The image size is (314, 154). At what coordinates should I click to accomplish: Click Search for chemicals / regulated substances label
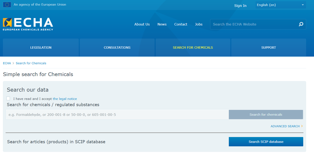click(x=53, y=105)
